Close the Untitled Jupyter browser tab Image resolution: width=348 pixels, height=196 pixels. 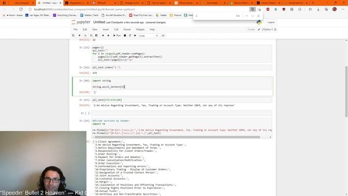click(x=60, y=3)
